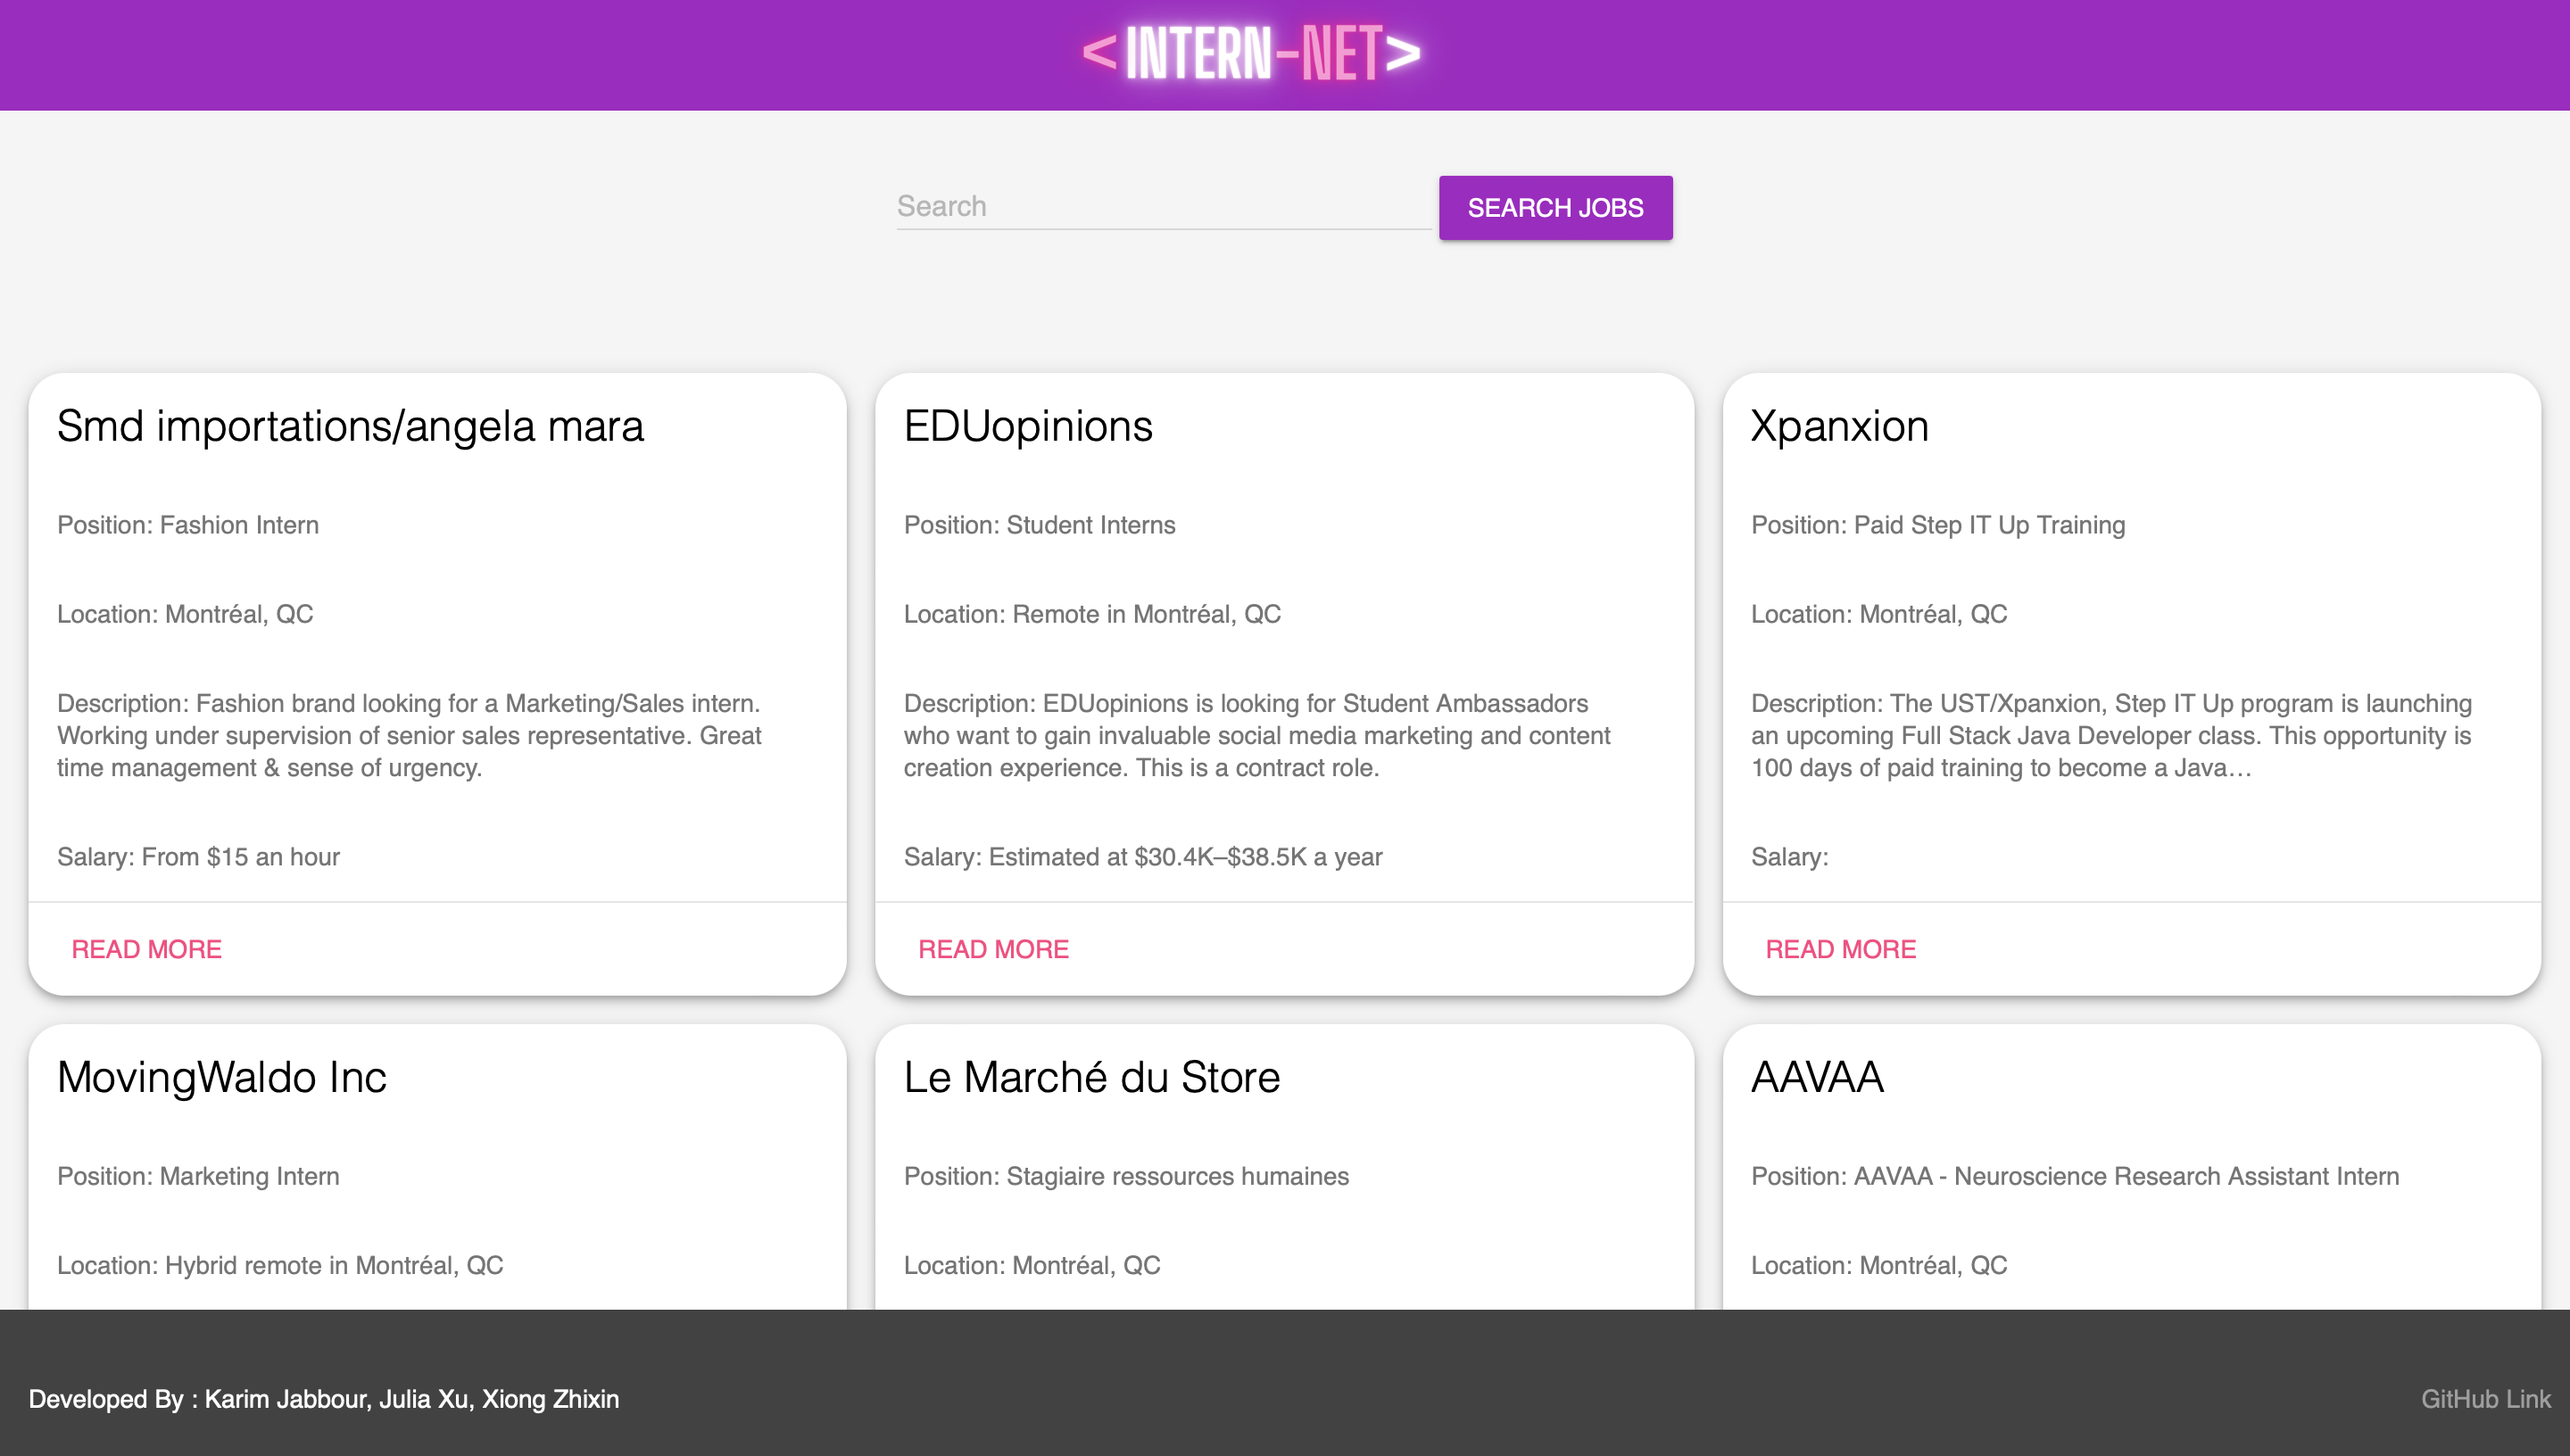This screenshot has height=1456, width=2570.
Task: Click the MovingWaldo Inc card title
Action: click(221, 1077)
